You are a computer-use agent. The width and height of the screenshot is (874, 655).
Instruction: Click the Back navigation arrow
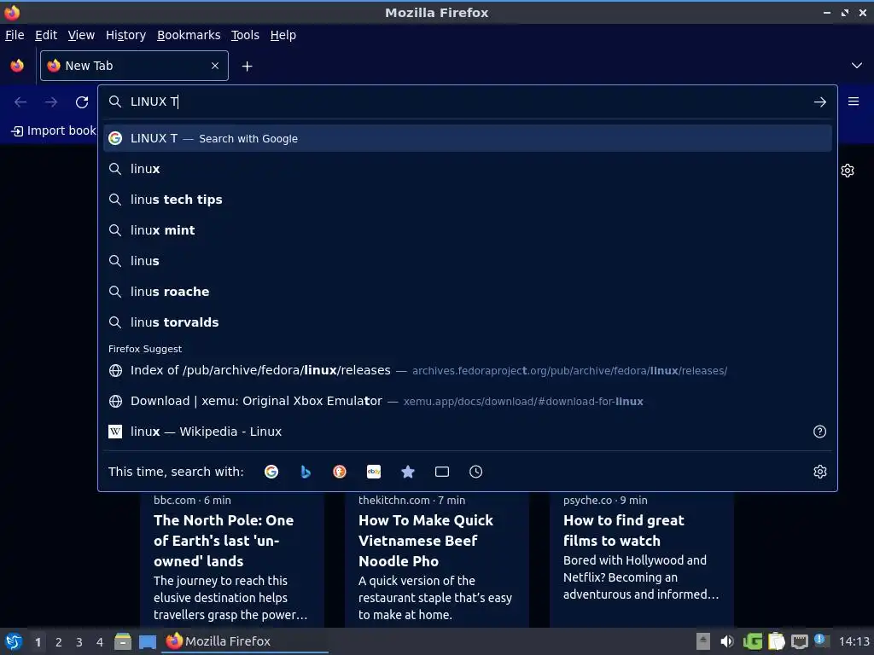(x=20, y=102)
